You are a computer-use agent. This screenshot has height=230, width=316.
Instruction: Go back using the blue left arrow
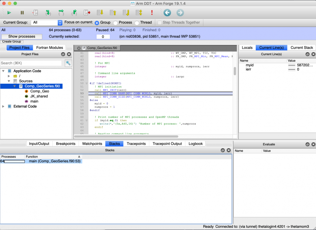167,13
